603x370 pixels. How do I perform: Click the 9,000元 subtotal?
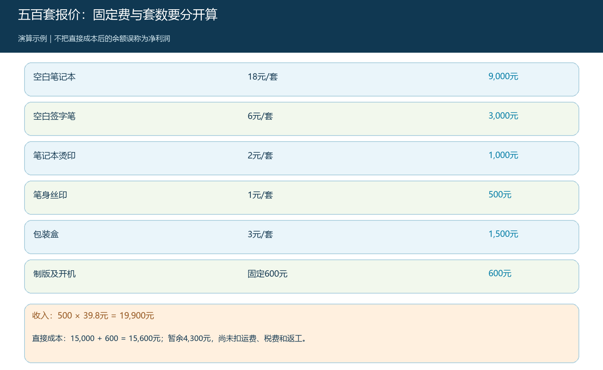(x=503, y=76)
